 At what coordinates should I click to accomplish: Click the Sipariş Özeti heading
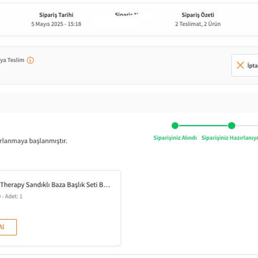click(198, 15)
